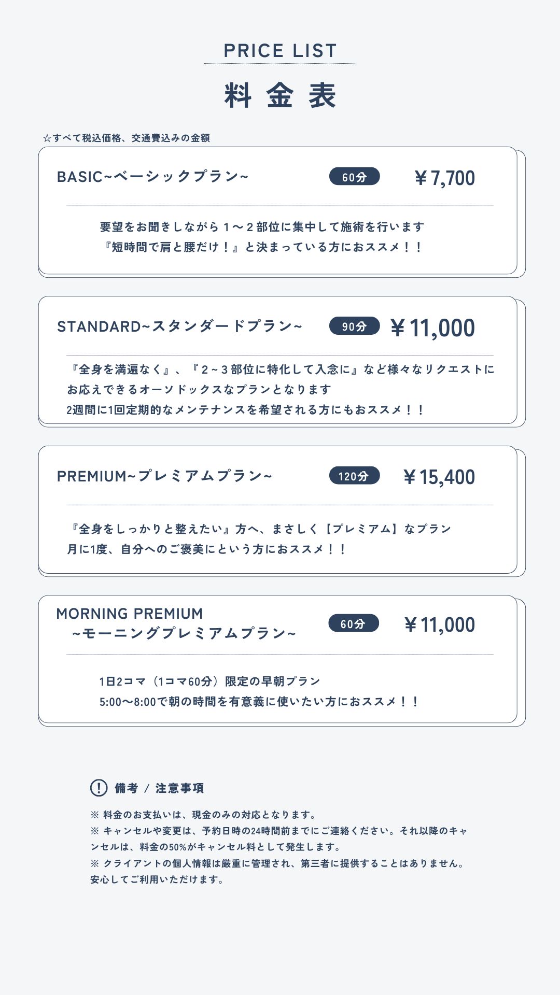Click the ¥11,000 price of STANDARD plan

click(432, 328)
